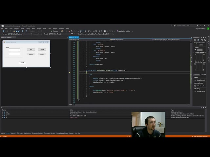Expand the 'sender' variable in Locals
Screen dimensions: 210x157
3,114
